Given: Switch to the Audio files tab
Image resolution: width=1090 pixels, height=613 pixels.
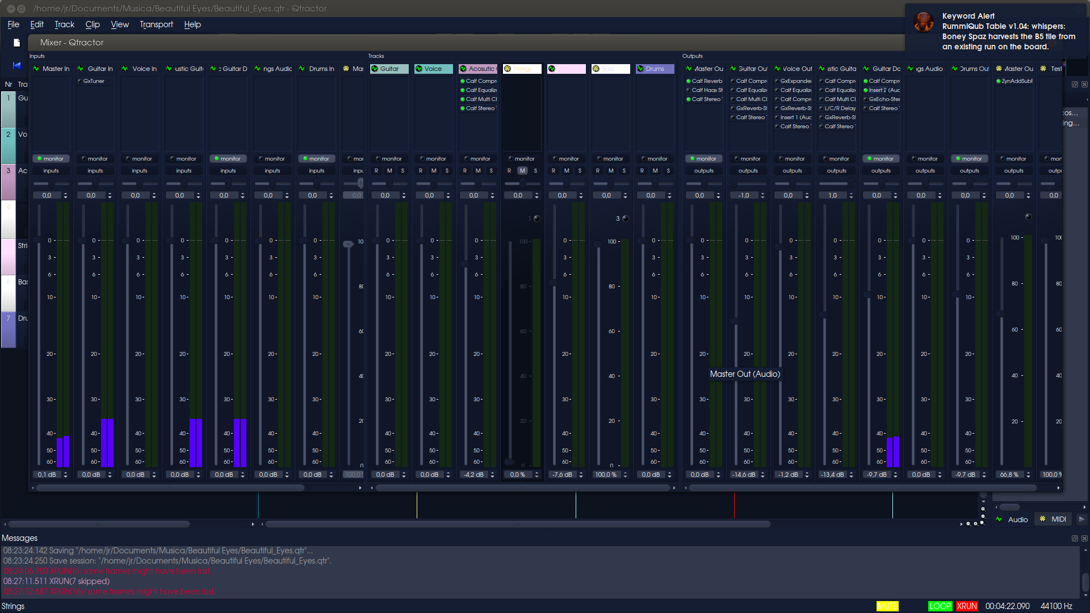Looking at the screenshot, I should click(1012, 519).
